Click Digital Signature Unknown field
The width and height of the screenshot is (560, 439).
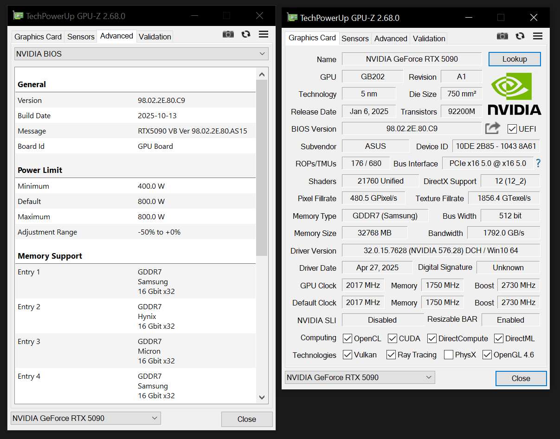pos(508,267)
